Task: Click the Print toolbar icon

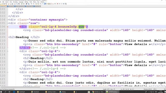Action: click(x=12, y=4)
